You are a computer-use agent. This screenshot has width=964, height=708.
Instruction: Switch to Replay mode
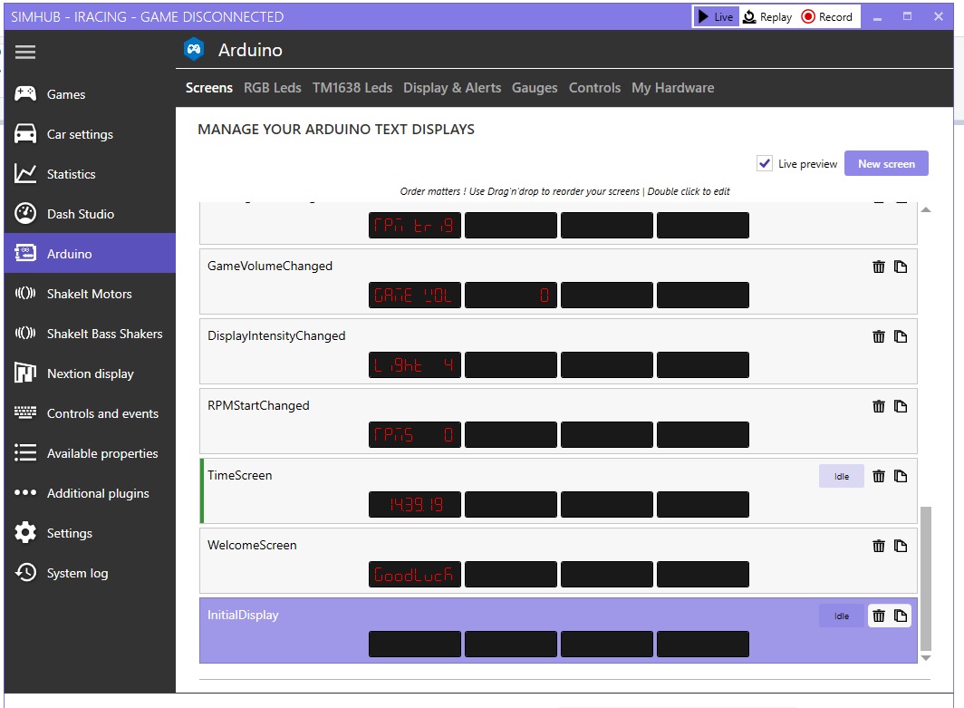point(767,16)
